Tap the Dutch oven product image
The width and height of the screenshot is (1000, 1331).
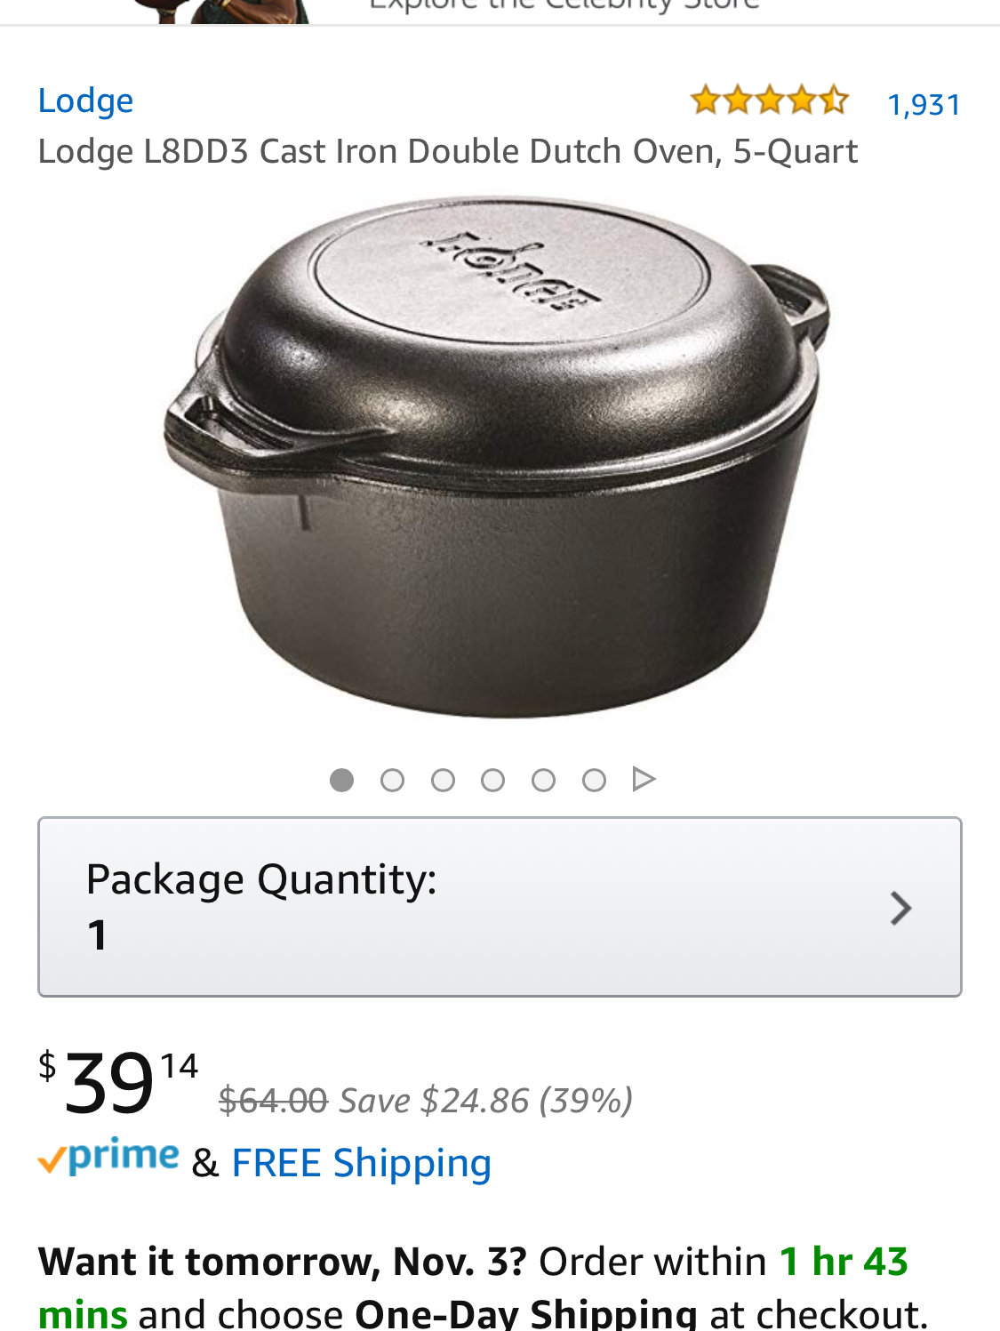[x=497, y=457]
